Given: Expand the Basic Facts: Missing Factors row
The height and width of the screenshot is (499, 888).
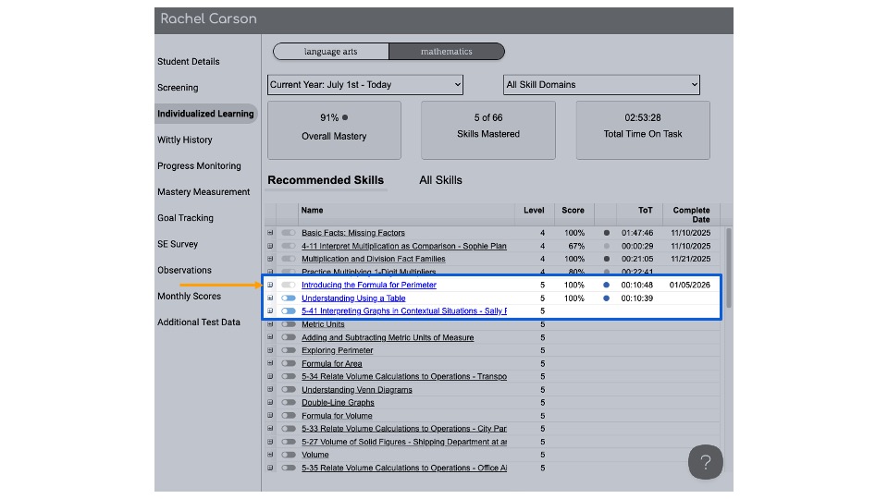Looking at the screenshot, I should (270, 233).
